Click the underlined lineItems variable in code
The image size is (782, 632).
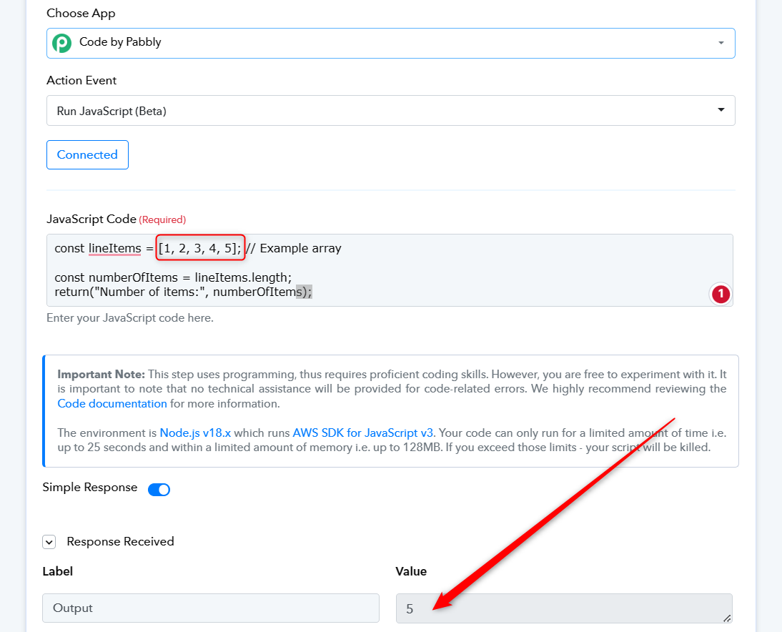point(114,248)
